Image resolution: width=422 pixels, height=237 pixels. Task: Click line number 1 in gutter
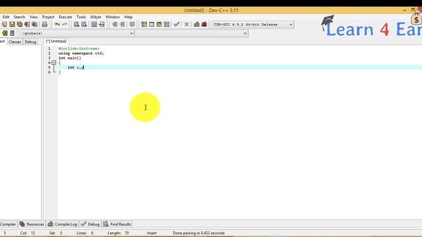coord(49,49)
